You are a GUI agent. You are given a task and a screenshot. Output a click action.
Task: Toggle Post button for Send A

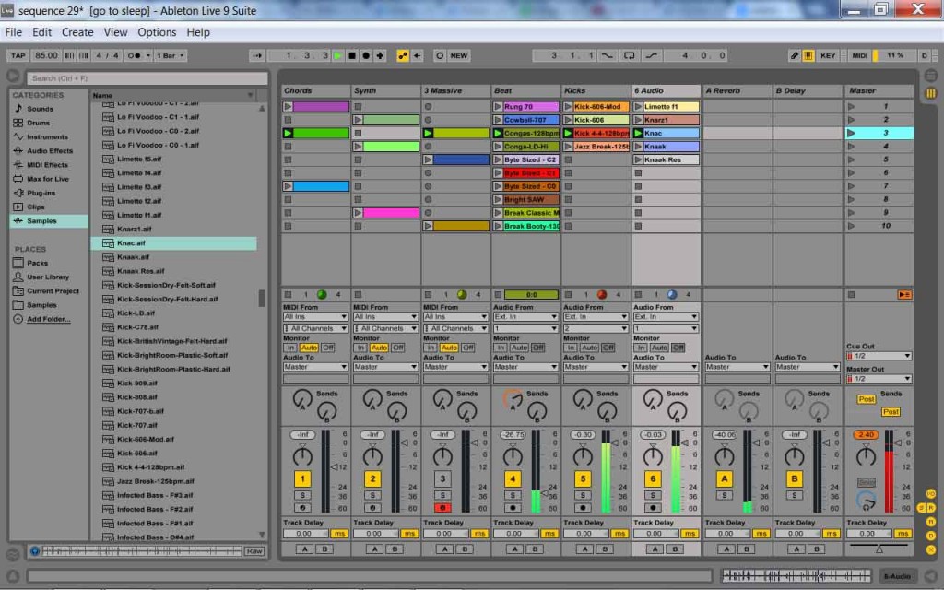click(867, 399)
